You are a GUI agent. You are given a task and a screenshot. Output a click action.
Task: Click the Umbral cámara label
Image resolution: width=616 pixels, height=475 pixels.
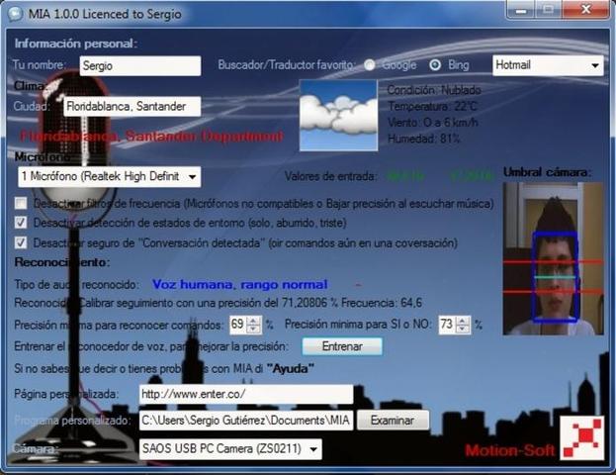point(548,172)
